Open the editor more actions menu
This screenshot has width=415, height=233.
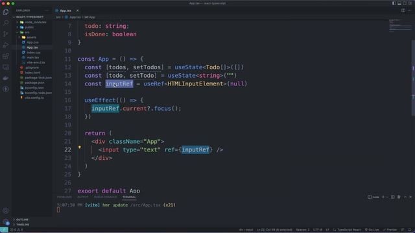(410, 10)
